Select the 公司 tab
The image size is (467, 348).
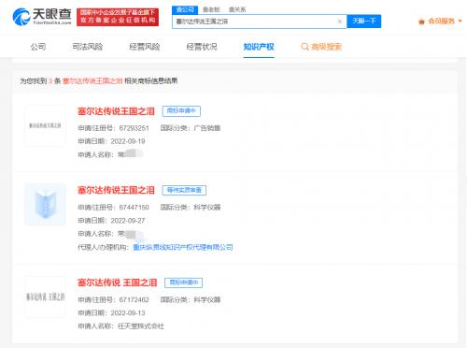[x=38, y=47]
